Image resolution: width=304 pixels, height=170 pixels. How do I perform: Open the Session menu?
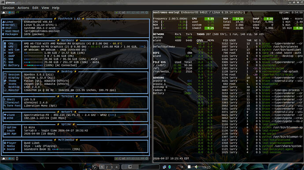point(8,8)
